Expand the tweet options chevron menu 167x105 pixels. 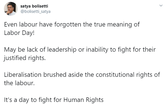(x=161, y=5)
